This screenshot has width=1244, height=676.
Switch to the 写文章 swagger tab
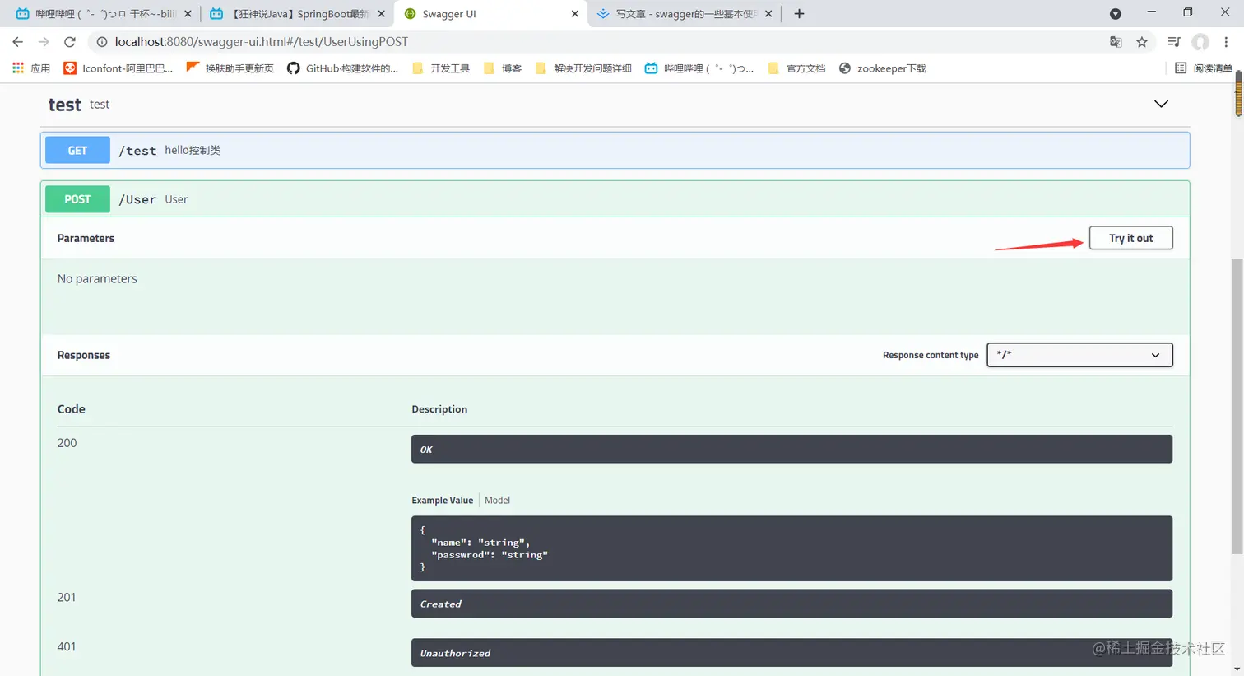(685, 14)
